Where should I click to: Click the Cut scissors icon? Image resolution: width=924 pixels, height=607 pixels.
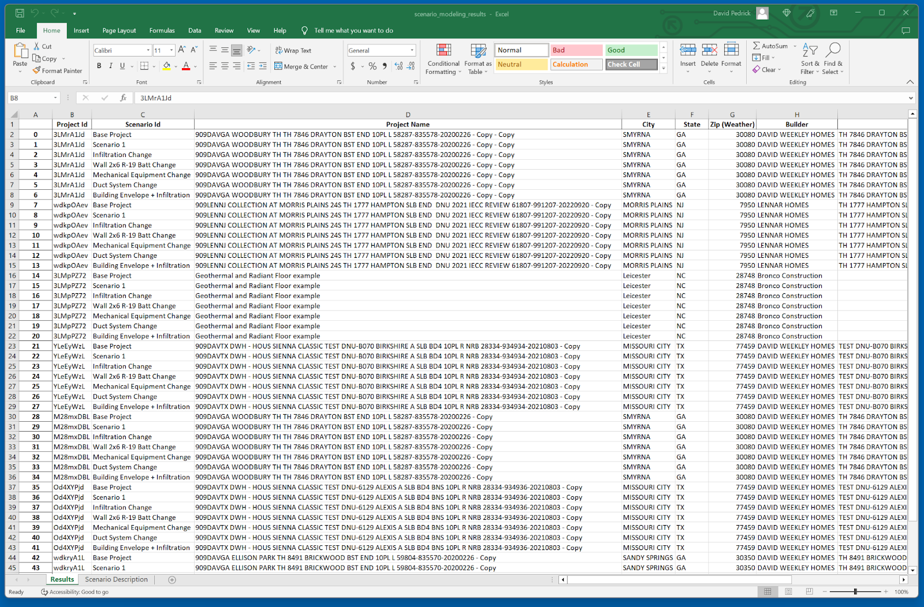tap(37, 46)
